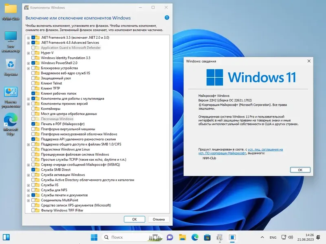Uncheck Печать в PDF (Майкрософт)
326x244 pixels.
click(33, 124)
